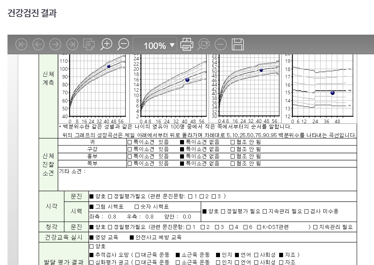
Task: Click the circled minus icon
Action: coord(221,44)
